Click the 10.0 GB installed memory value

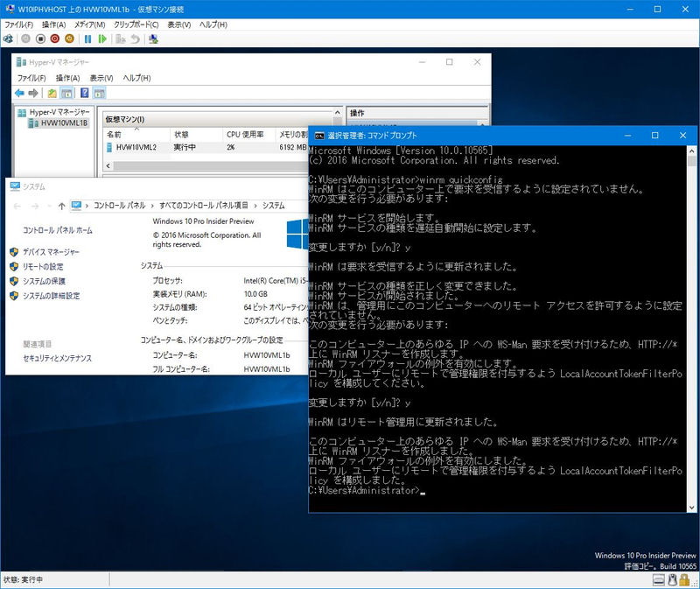click(255, 294)
